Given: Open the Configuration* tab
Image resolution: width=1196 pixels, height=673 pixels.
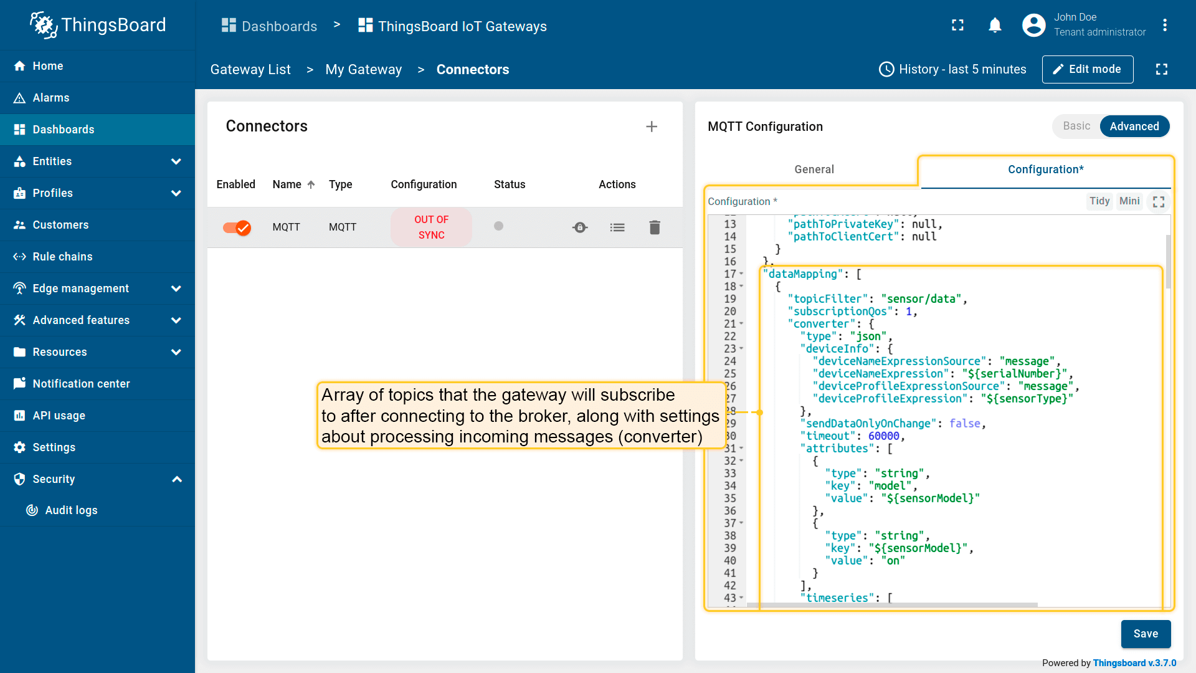Looking at the screenshot, I should coord(1046,169).
